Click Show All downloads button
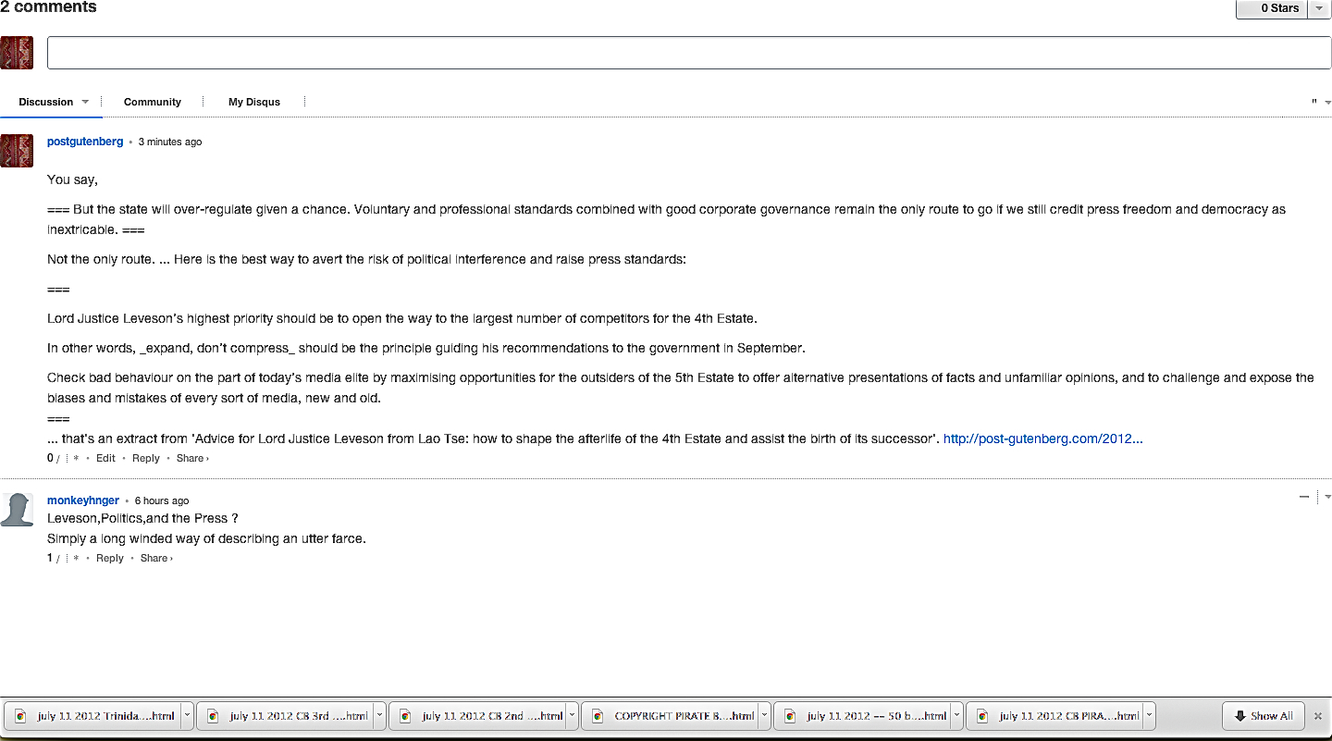Viewport: 1332px width, 741px height. [1264, 716]
